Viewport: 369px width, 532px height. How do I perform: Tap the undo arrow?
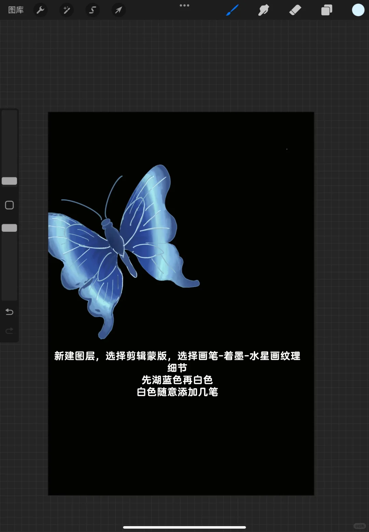click(x=9, y=312)
